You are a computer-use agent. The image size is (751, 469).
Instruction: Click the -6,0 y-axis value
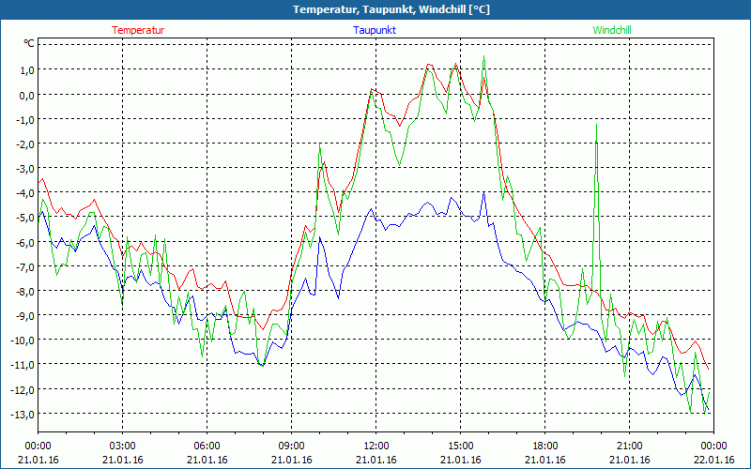point(26,242)
